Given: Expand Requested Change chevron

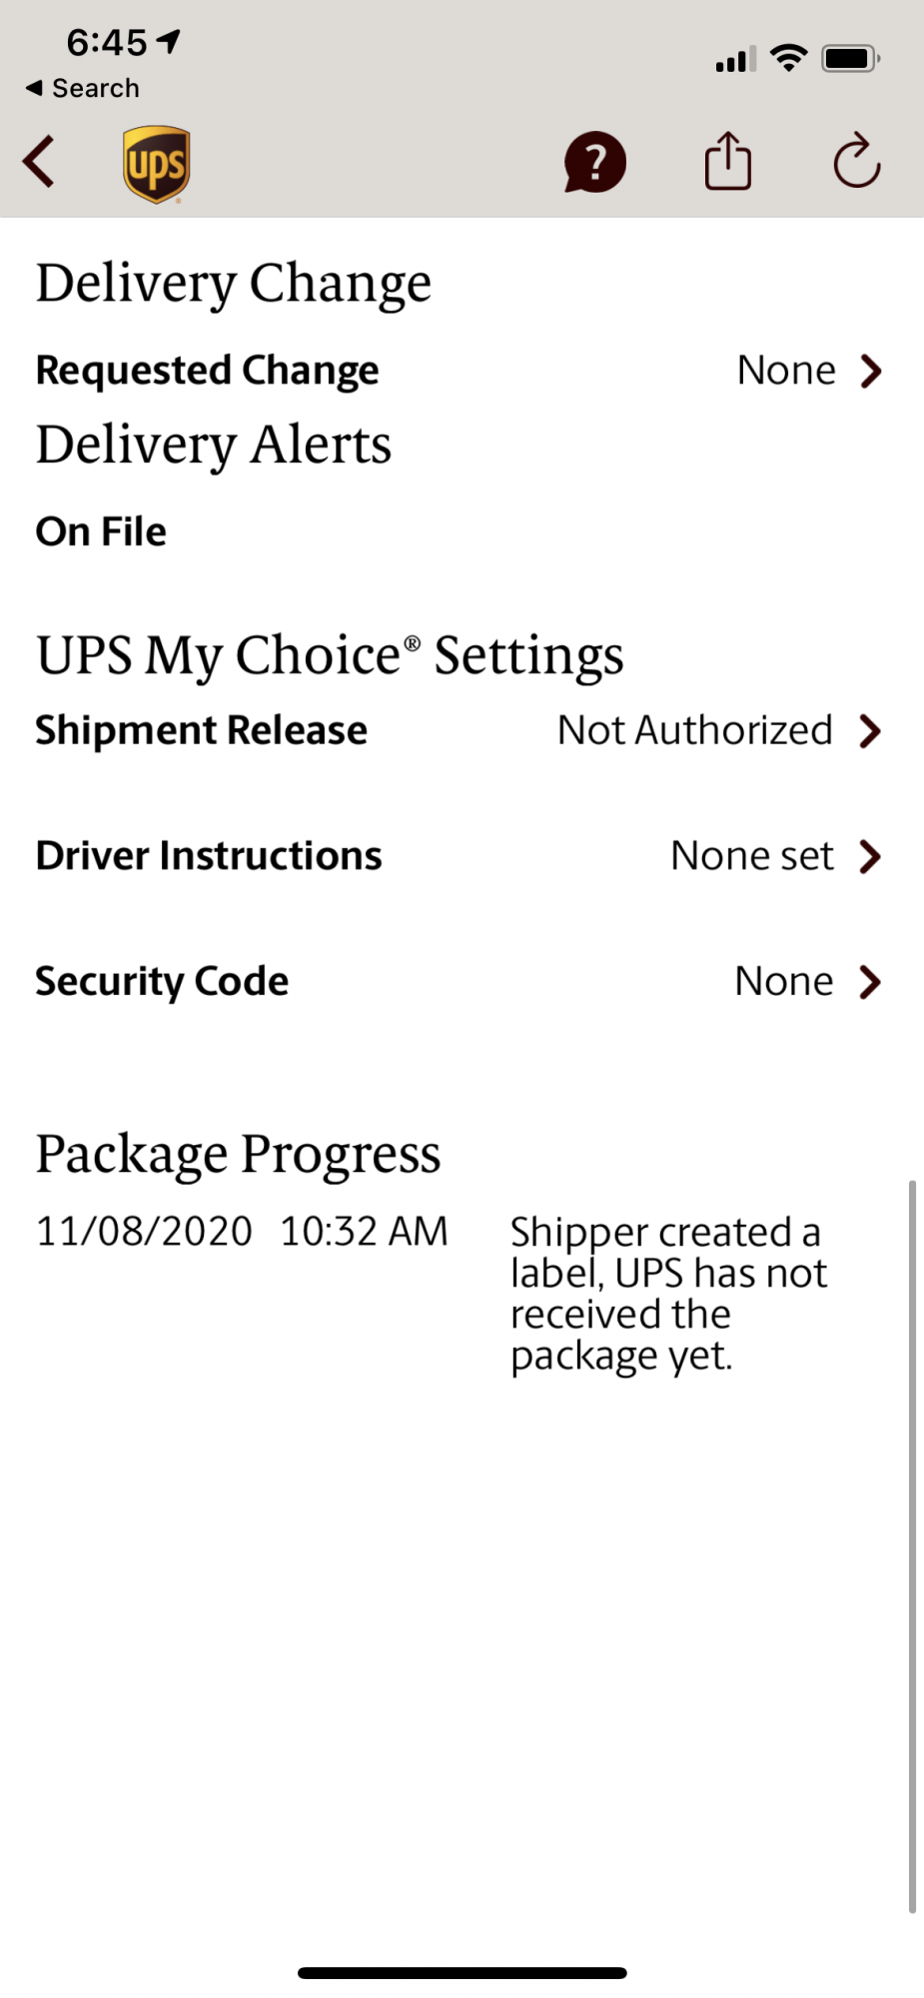Looking at the screenshot, I should [x=871, y=372].
